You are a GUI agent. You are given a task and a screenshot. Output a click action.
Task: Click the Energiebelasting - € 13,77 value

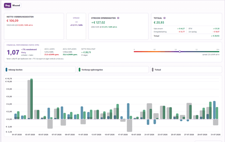click(x=181, y=32)
